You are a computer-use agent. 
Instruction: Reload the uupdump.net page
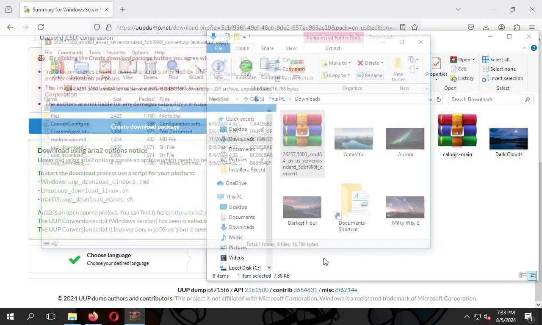point(41,27)
